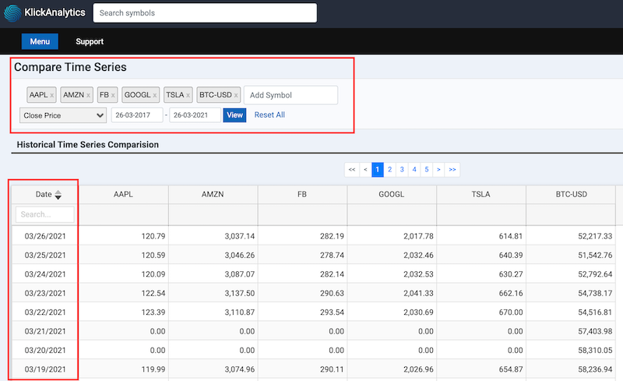Remove the TSLA symbol tag
This screenshot has height=381, width=623.
188,96
